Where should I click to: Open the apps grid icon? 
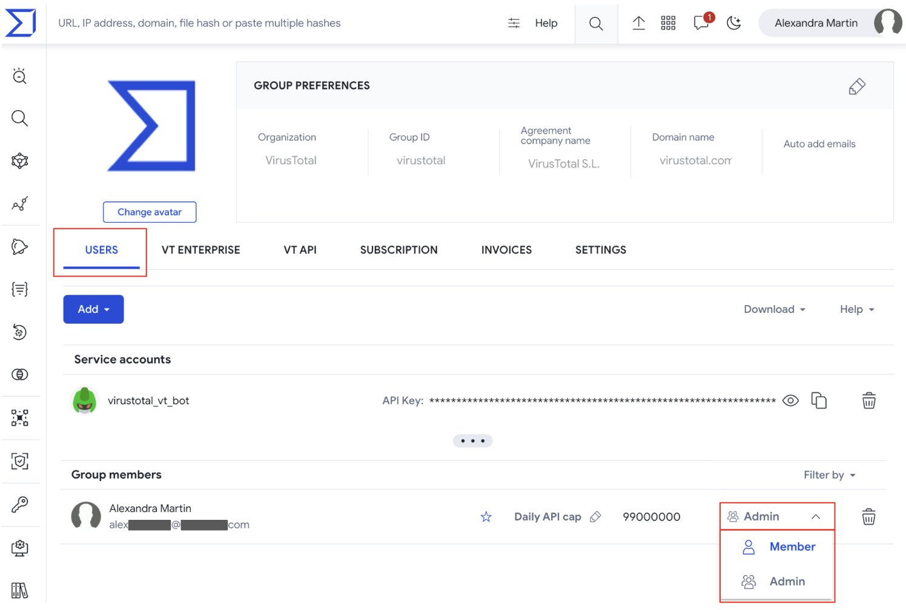tap(668, 23)
